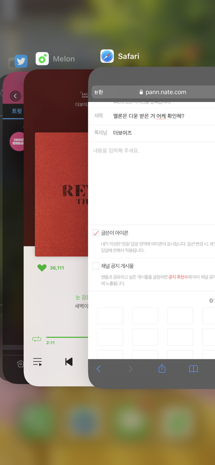Image resolution: width=215 pixels, height=465 pixels.
Task: Tap the 한 reader button in address bar
Action: tap(99, 92)
